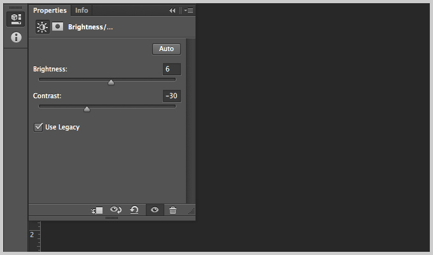
Task: Click the Brightness/... title text
Action: pyautogui.click(x=90, y=27)
